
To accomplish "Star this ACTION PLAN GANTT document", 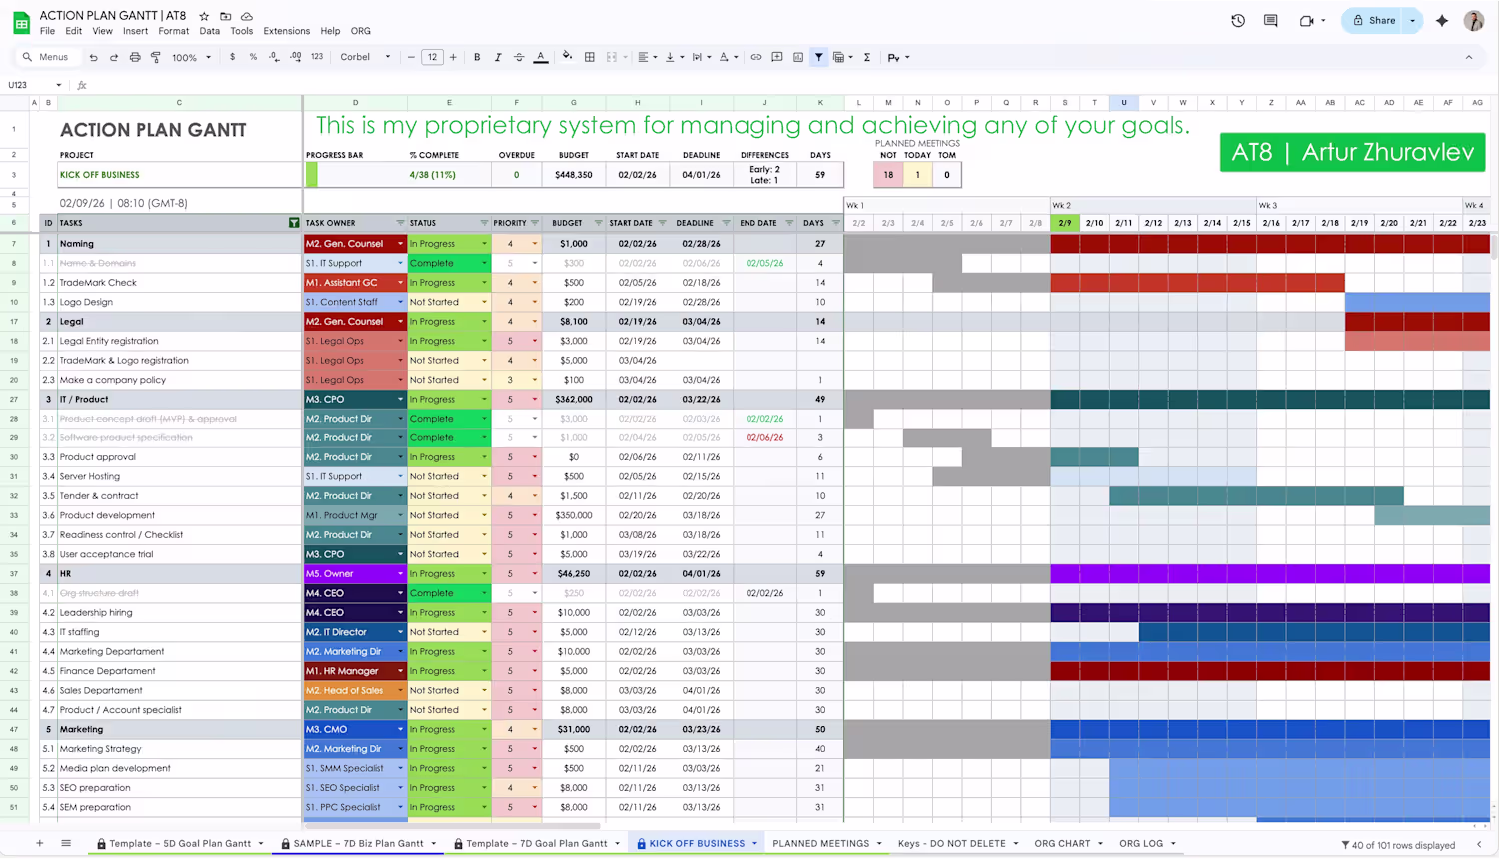I will 204,16.
